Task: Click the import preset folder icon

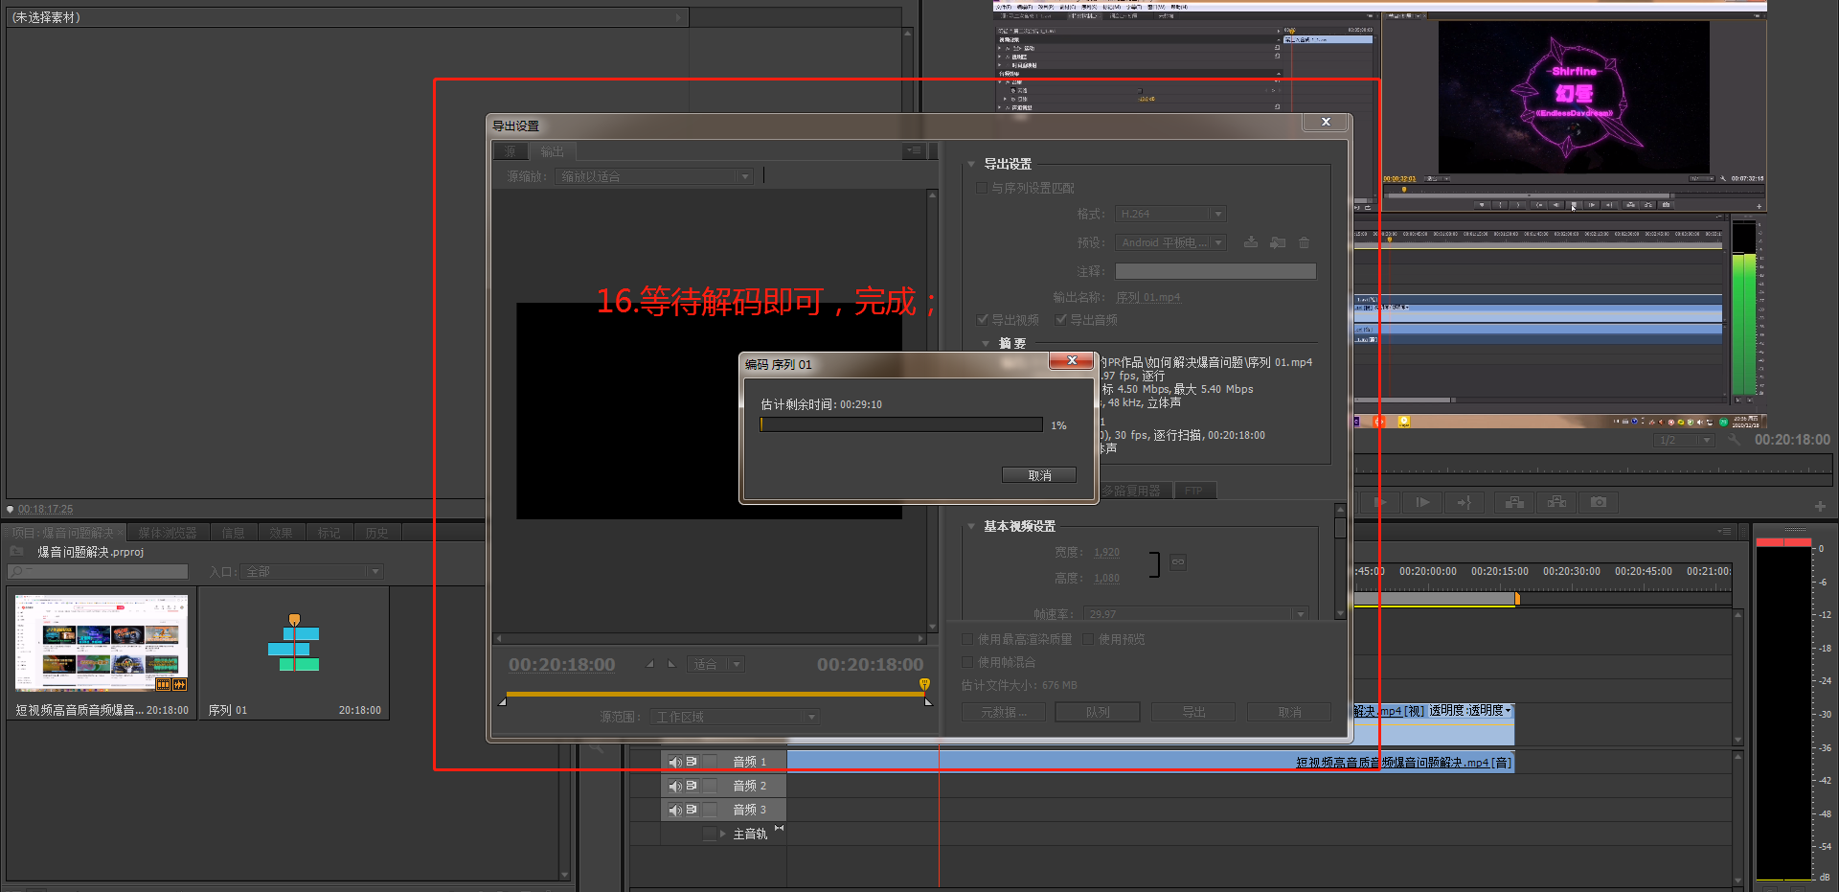Action: click(x=1278, y=242)
